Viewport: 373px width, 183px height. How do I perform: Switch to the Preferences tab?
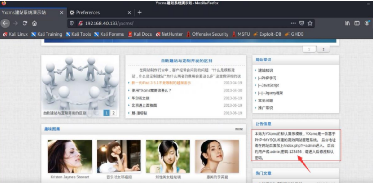pos(100,13)
